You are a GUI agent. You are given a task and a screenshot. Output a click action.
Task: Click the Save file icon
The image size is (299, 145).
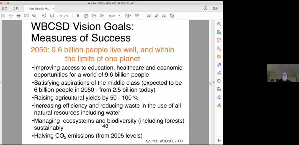pos(3,16)
